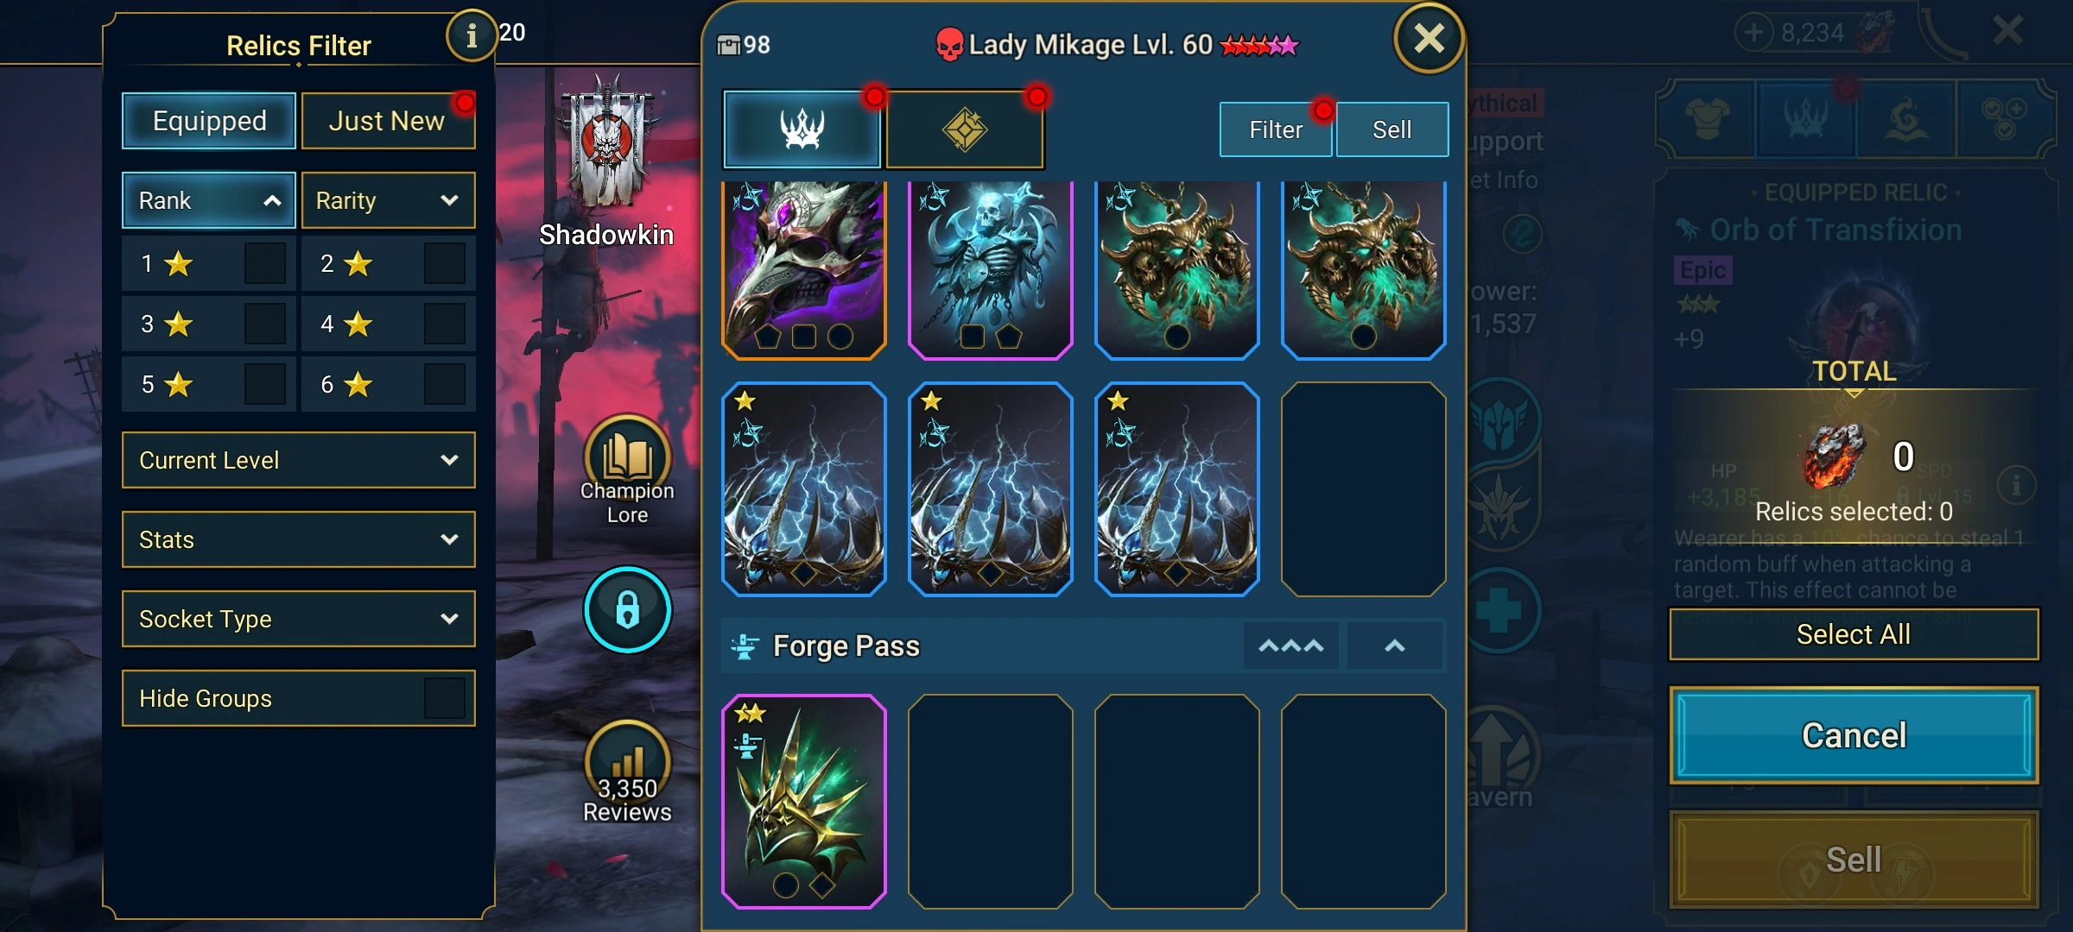The image size is (2073, 932).
Task: Click the Select All button
Action: [1854, 634]
